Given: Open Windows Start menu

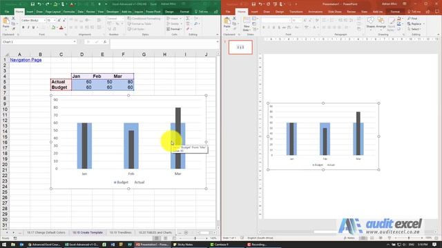Looking at the screenshot, I should click(4, 245).
